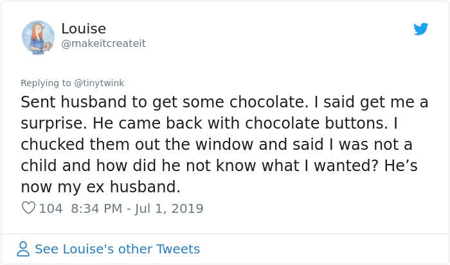Image resolution: width=450 pixels, height=265 pixels.
Task: Click the person icon in the footer
Action: tap(23, 249)
